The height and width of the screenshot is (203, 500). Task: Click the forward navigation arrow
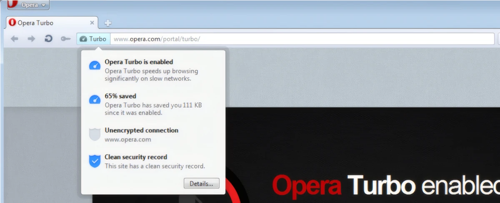[31, 39]
